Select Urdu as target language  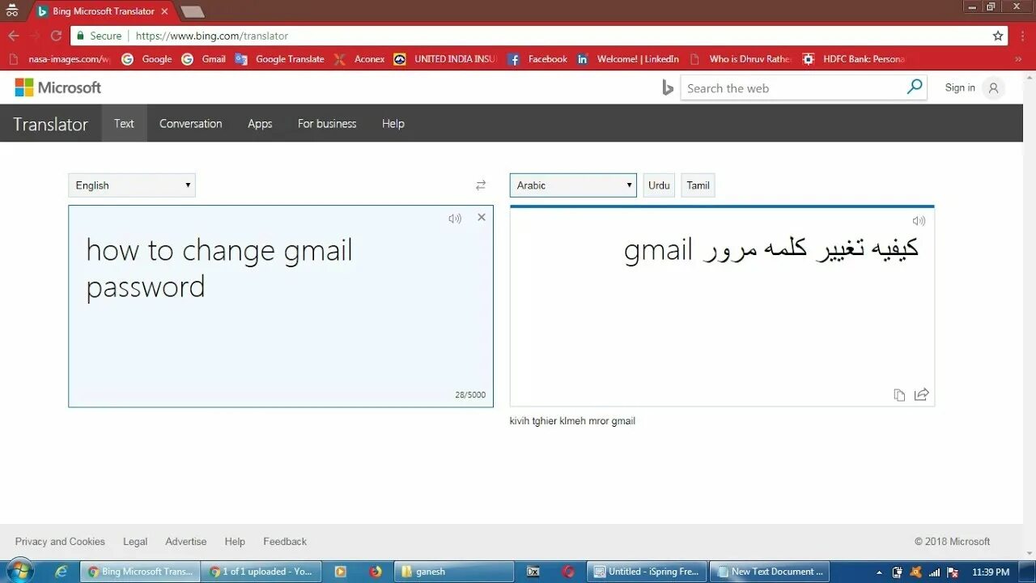(x=659, y=185)
